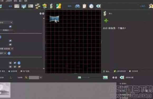Click the gears icon in the output panel header
Screen dimensions: 153x99
pyautogui.click(x=105, y=13)
